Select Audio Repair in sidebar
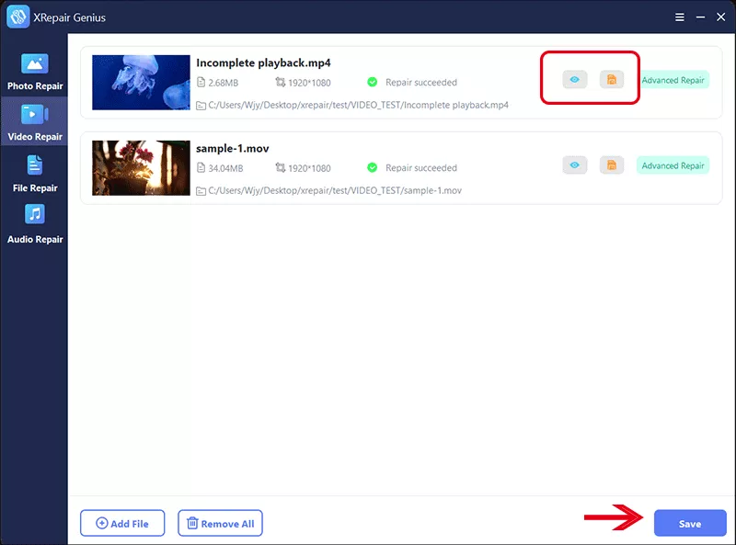 35,224
